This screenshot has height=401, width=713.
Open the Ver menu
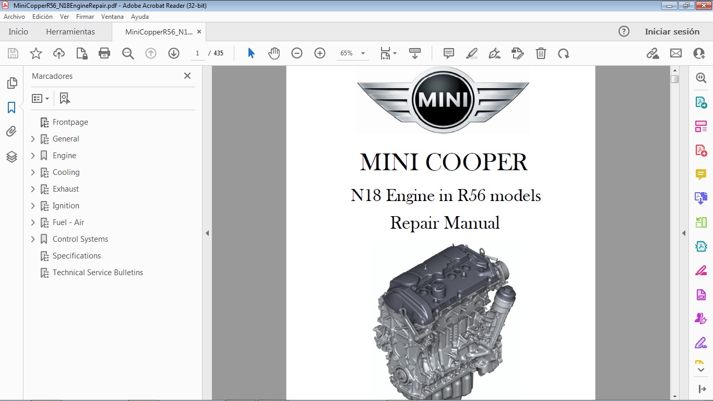pyautogui.click(x=64, y=16)
